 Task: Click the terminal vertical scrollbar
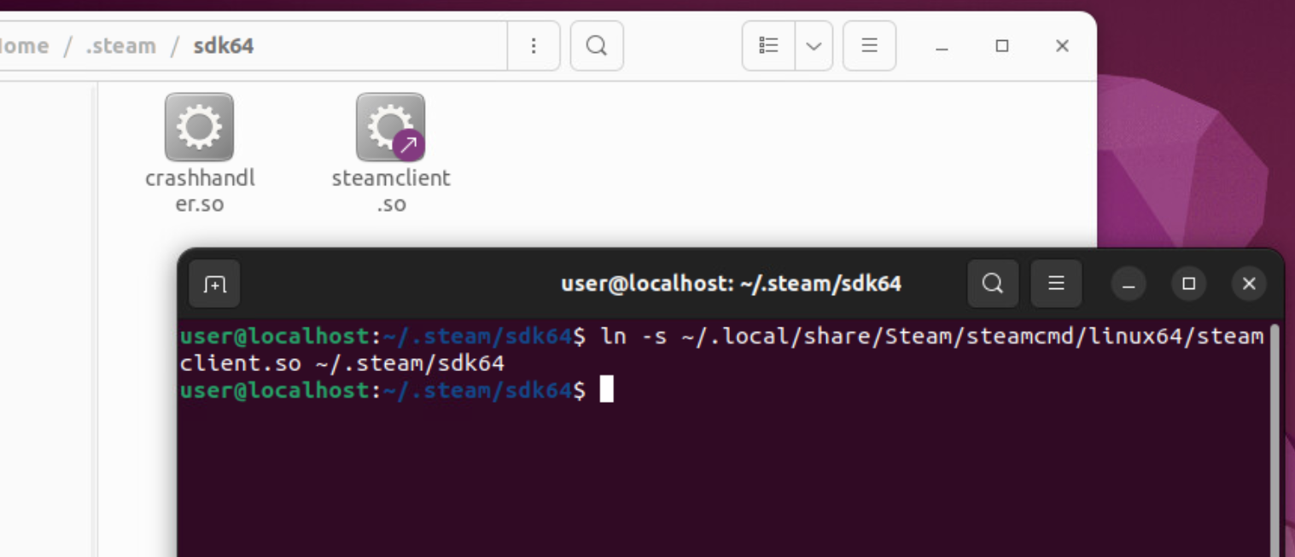click(x=1275, y=439)
